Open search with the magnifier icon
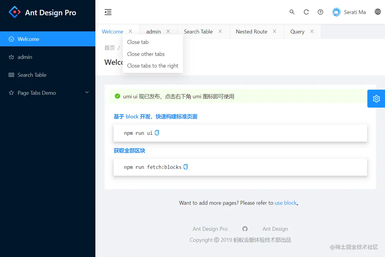 [x=292, y=12]
